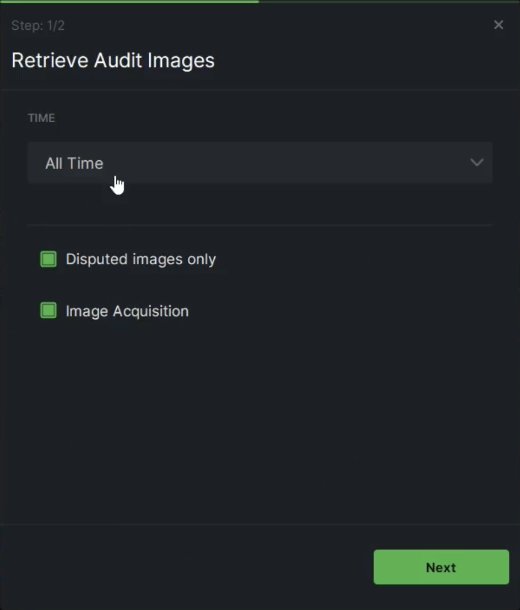
Task: Toggle the Disputed images only checkbox
Action: (48, 259)
